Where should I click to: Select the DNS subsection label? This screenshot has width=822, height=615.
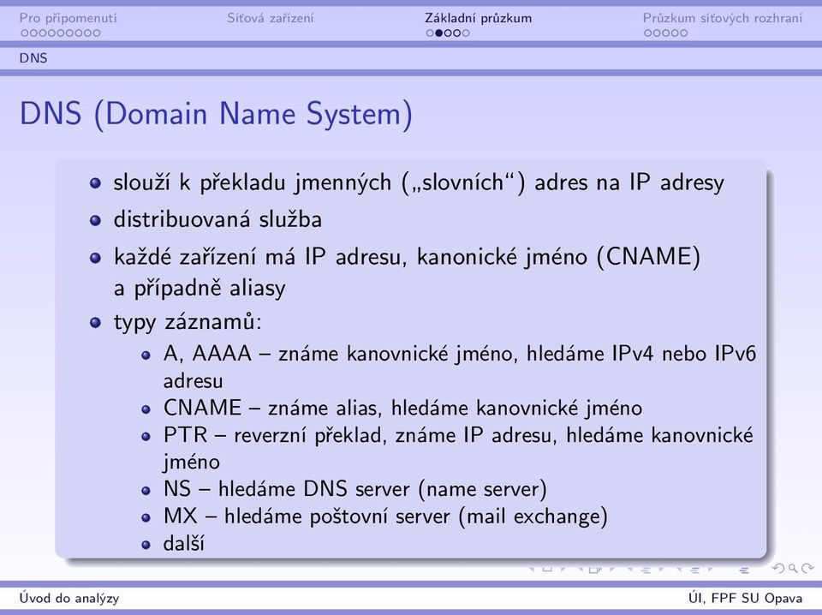(x=33, y=57)
